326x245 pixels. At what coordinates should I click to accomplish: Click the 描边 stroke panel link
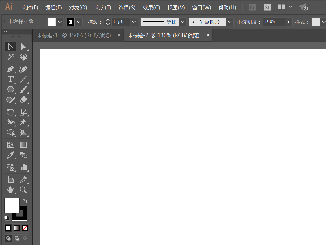(x=95, y=22)
